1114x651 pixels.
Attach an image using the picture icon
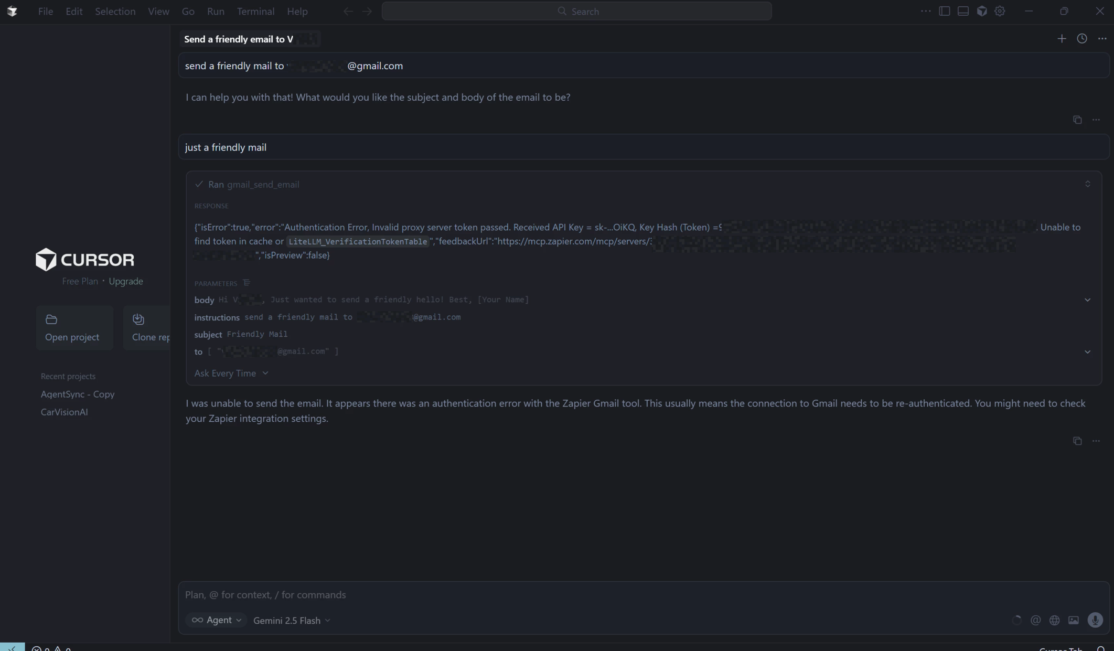(1074, 620)
